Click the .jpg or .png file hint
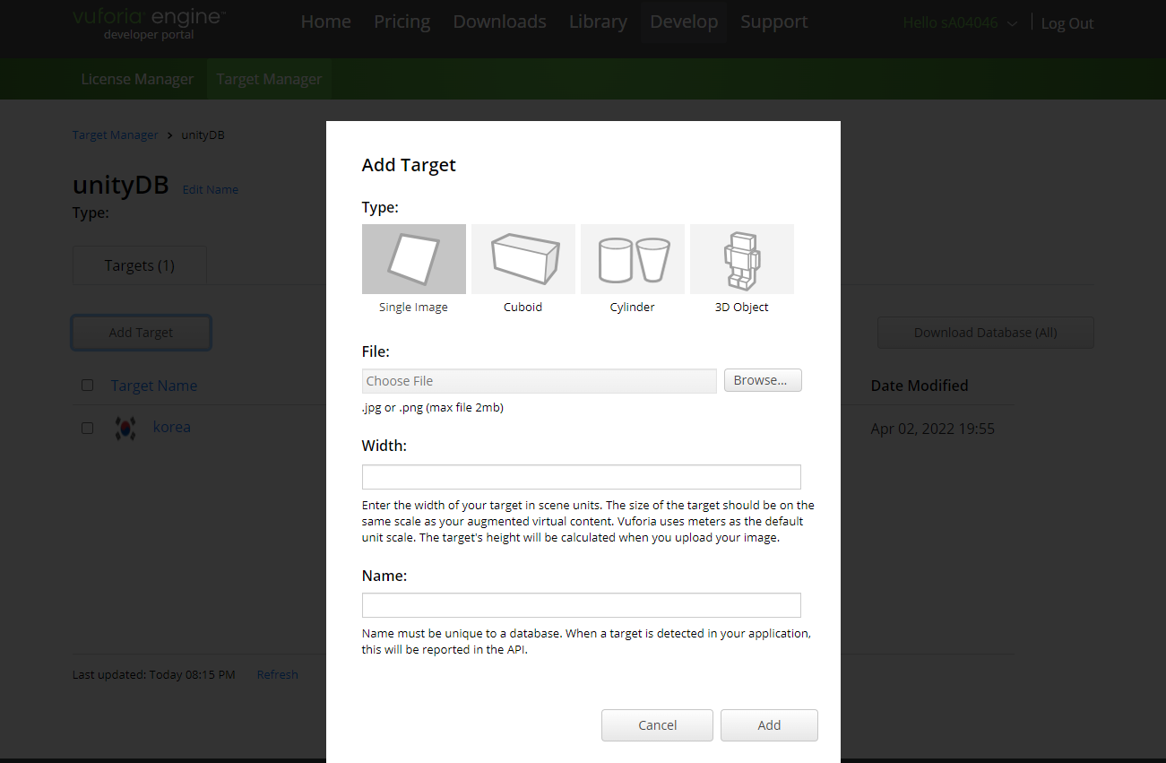Screen dimensions: 1166x763 click(x=433, y=408)
